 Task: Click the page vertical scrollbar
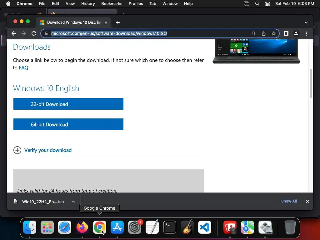(x=311, y=83)
